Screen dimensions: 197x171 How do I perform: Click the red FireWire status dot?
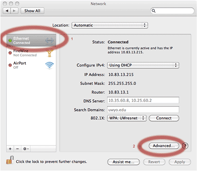tap(10, 53)
